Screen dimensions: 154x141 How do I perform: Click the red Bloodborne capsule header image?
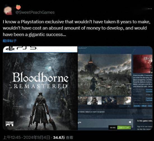(143, 64)
